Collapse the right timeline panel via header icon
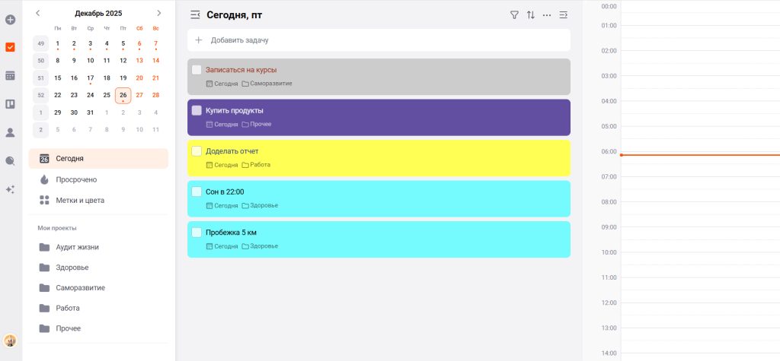 (564, 14)
